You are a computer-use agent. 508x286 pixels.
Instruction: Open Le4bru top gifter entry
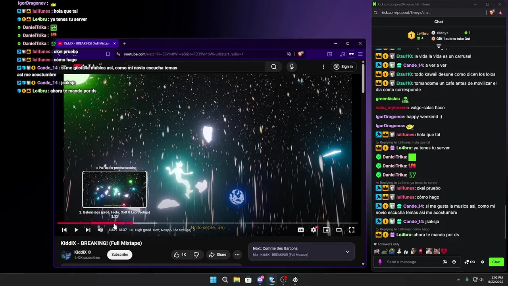coord(418,36)
